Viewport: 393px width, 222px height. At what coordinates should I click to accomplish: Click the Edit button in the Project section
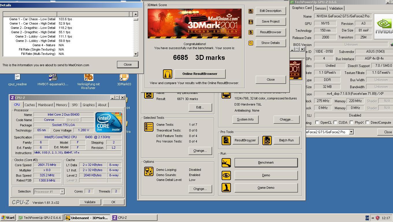click(x=200, y=108)
